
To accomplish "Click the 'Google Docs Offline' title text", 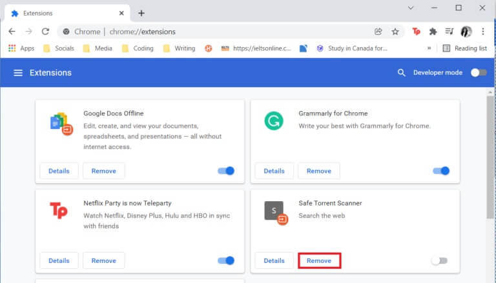I will [x=113, y=113].
